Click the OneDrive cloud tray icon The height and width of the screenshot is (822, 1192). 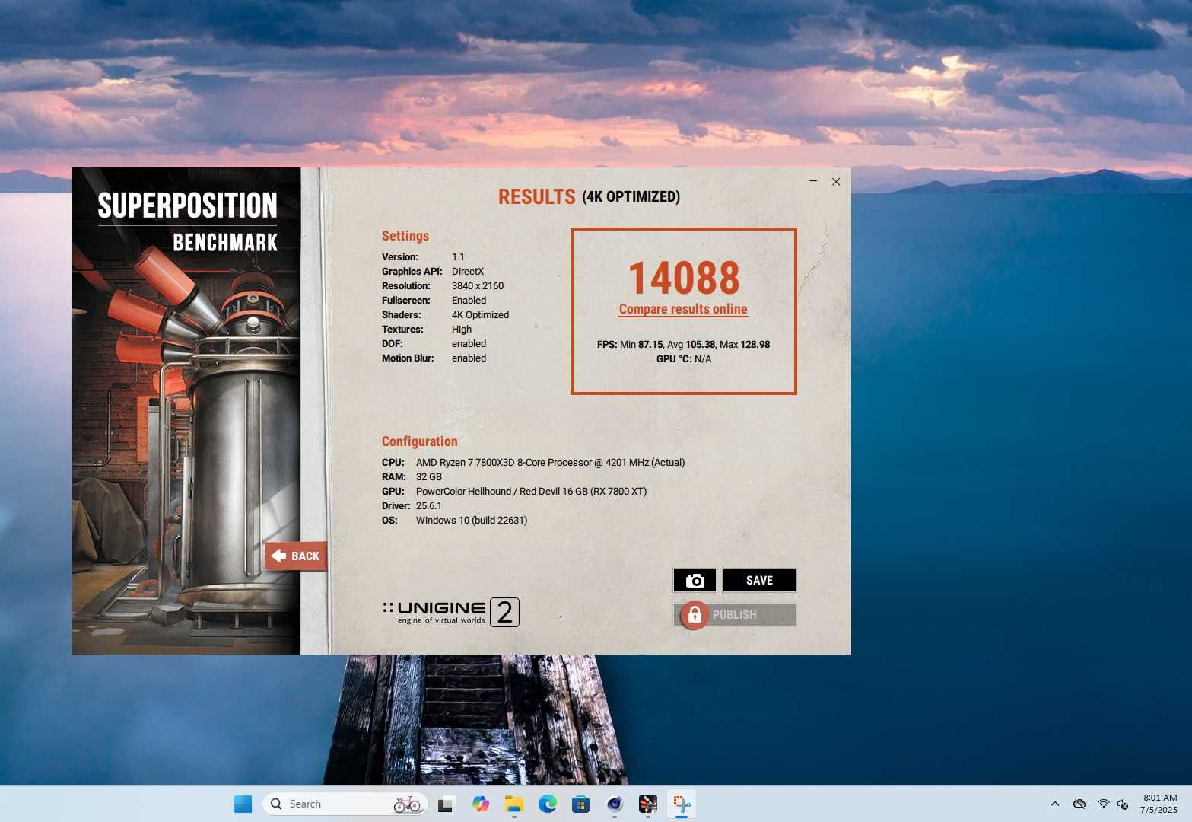(1079, 804)
